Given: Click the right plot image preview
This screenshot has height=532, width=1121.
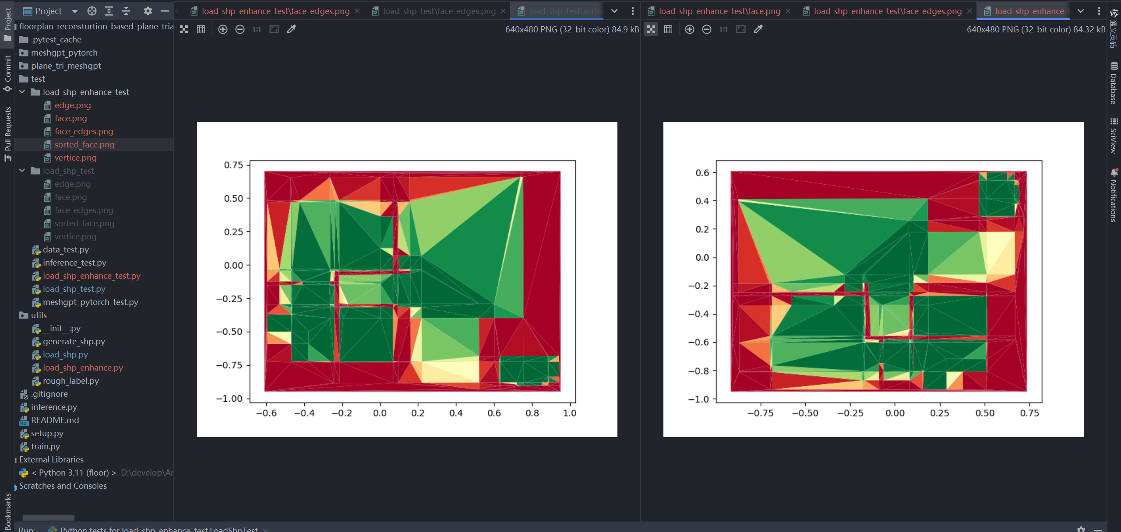Looking at the screenshot, I should 873,279.
